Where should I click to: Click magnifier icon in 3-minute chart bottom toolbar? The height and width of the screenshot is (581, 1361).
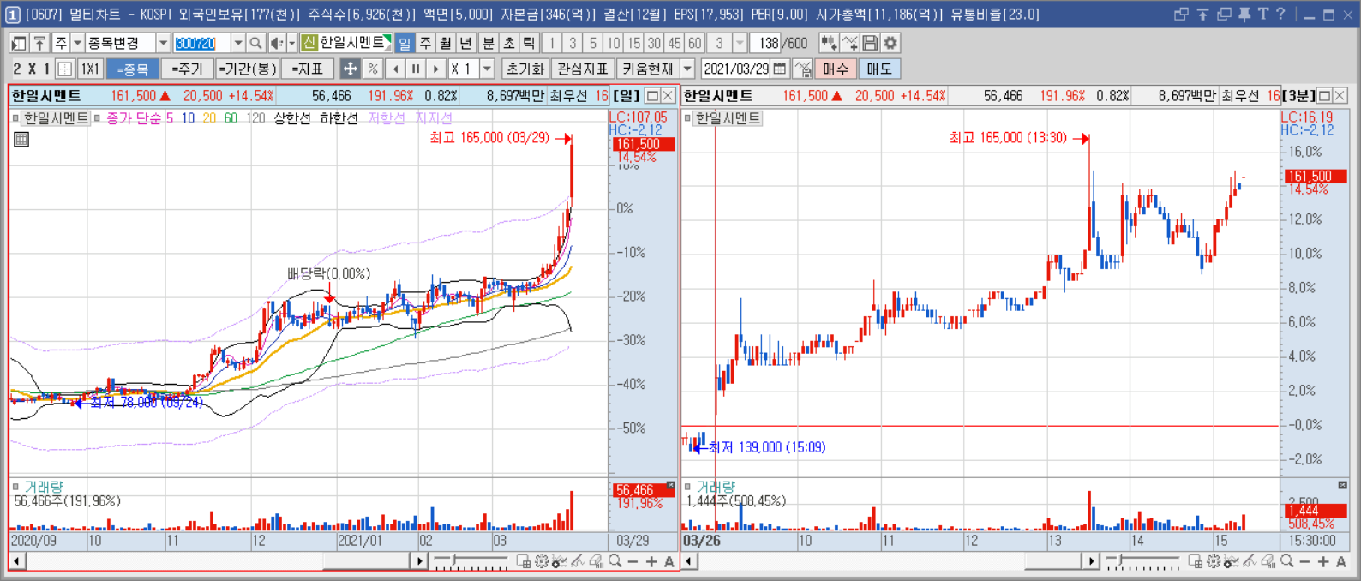[1286, 561]
